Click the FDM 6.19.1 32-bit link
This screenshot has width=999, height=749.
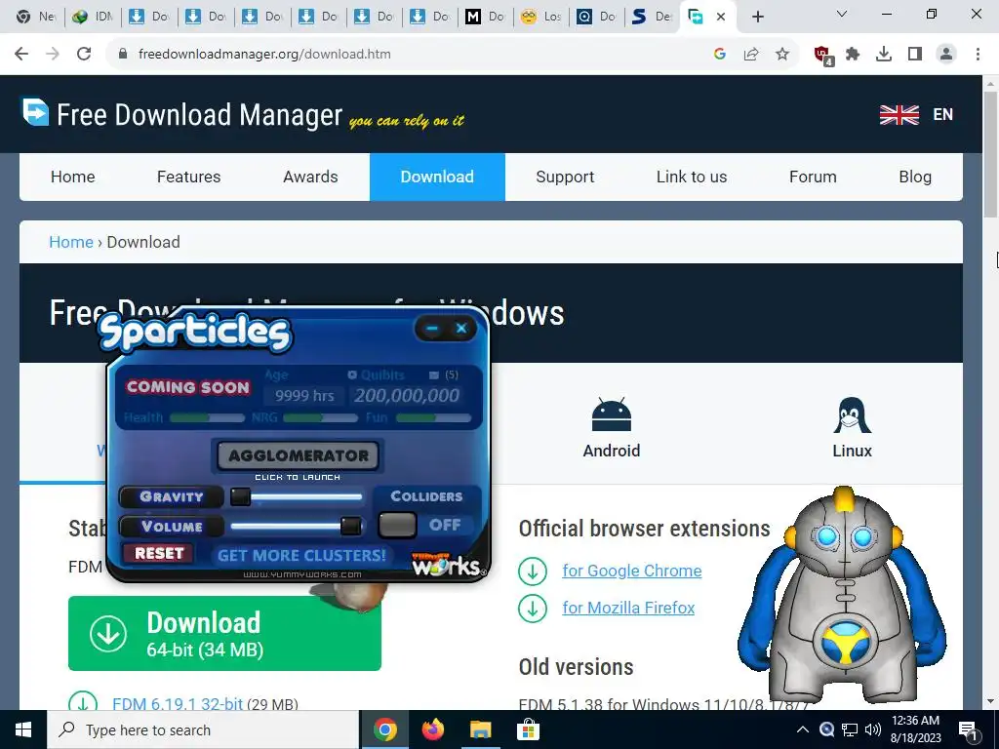178,704
